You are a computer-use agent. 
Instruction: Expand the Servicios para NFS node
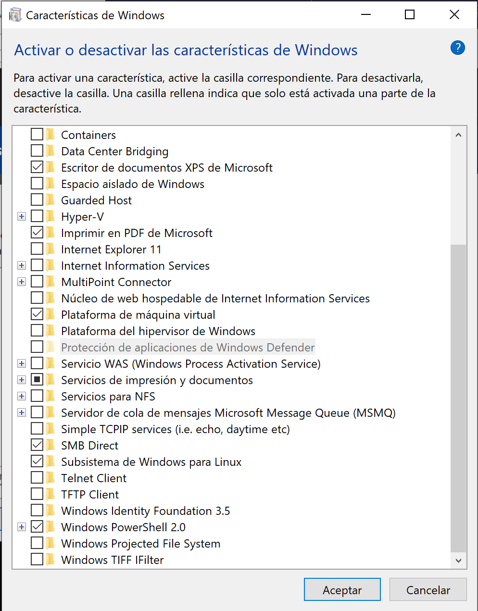coord(22,396)
